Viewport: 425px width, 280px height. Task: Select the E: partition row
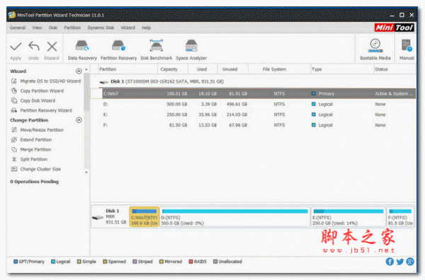click(x=253, y=115)
